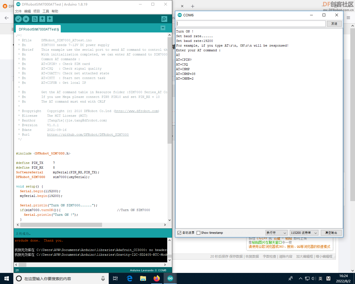Open the browser hamburger menu
The image size is (355, 284).
click(348, 18)
